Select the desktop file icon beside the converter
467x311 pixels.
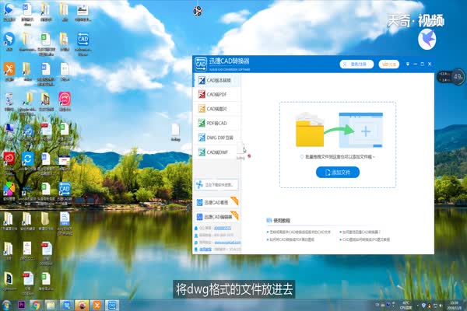coord(175,133)
